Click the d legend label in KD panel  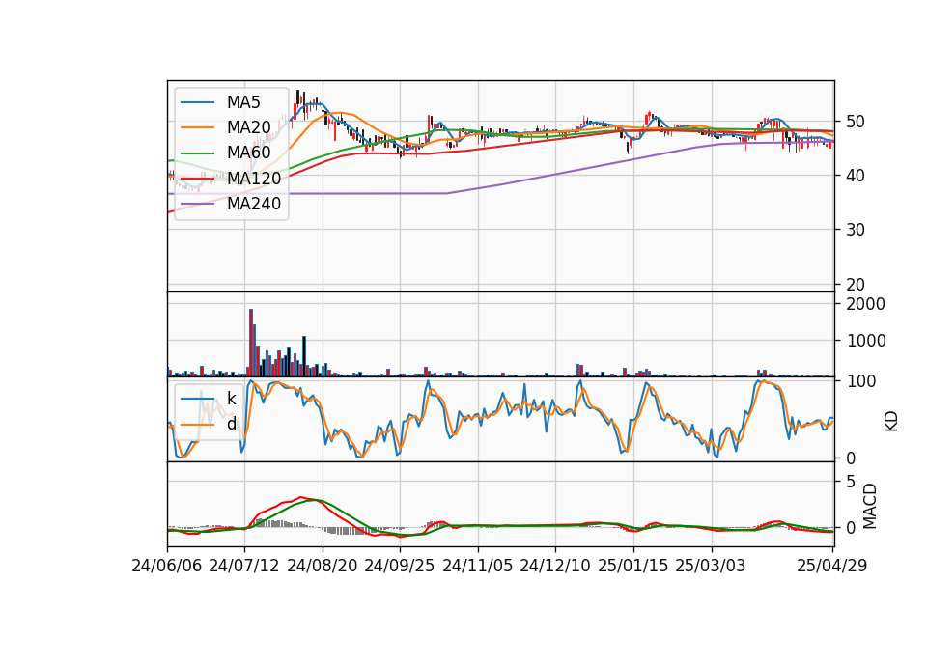(x=231, y=424)
